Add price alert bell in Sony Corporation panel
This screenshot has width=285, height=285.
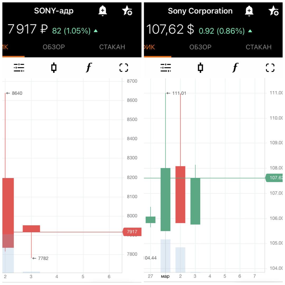point(249,11)
